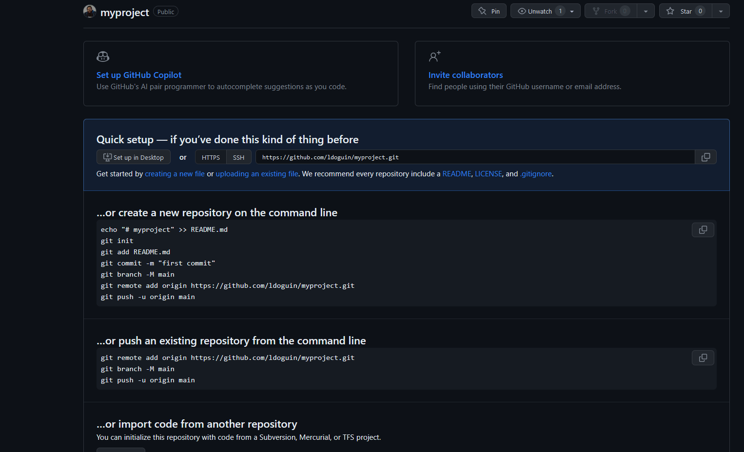Expand the Fork dropdown arrow
Image resolution: width=744 pixels, height=452 pixels.
click(x=646, y=11)
